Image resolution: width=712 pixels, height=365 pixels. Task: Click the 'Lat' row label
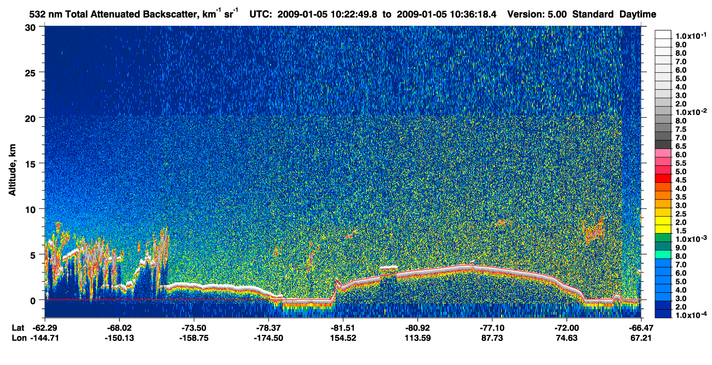[18, 328]
